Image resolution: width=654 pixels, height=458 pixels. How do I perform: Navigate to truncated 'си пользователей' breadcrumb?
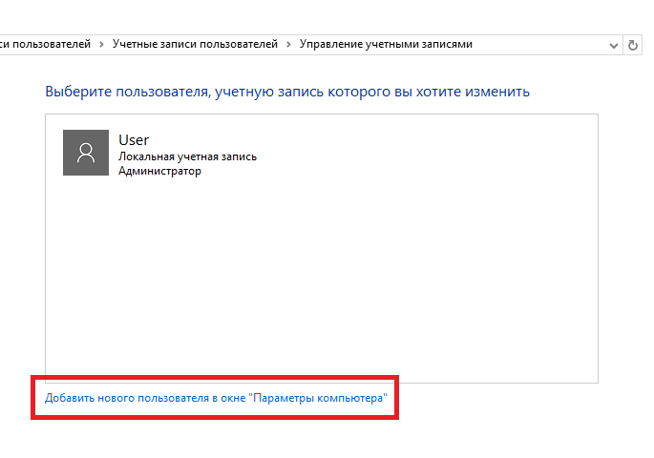[x=45, y=44]
